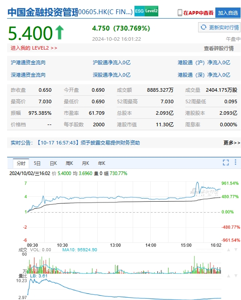Click timestamp 2024-10-02 16:01:22
Viewport: 241px width, 300px height.
click(x=116, y=39)
